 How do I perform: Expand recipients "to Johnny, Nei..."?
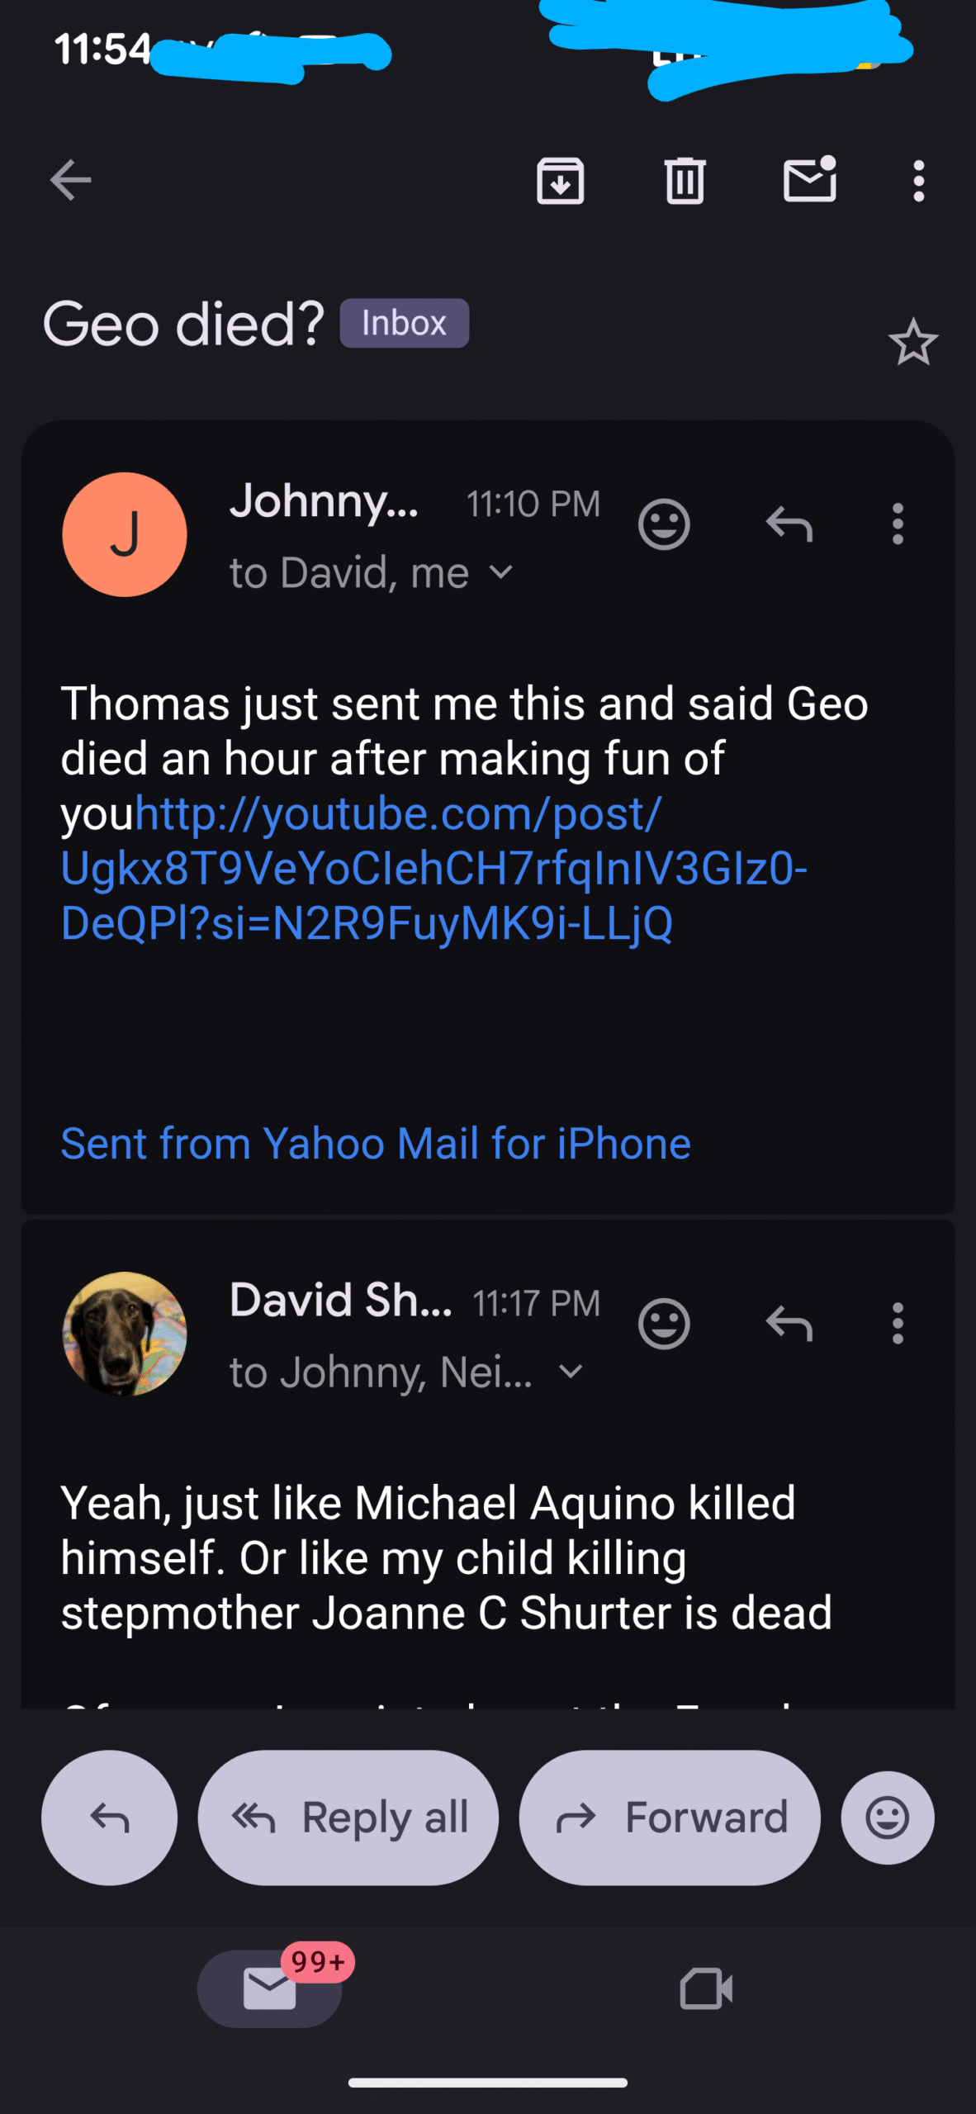pos(571,1372)
